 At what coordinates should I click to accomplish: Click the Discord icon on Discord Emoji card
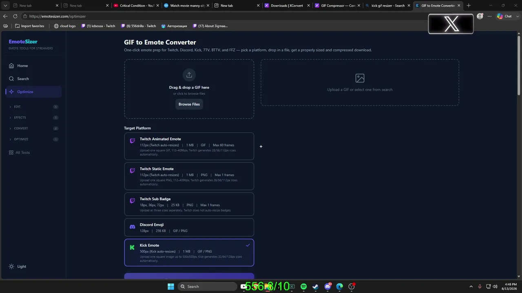(x=132, y=227)
